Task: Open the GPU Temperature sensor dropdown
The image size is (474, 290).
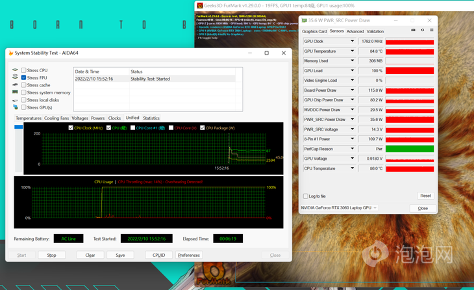Action: (351, 51)
